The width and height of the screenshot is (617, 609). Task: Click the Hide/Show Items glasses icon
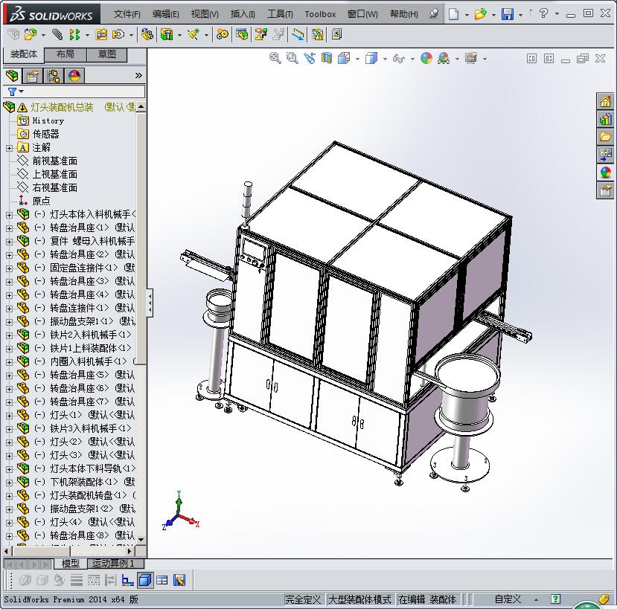coord(399,59)
